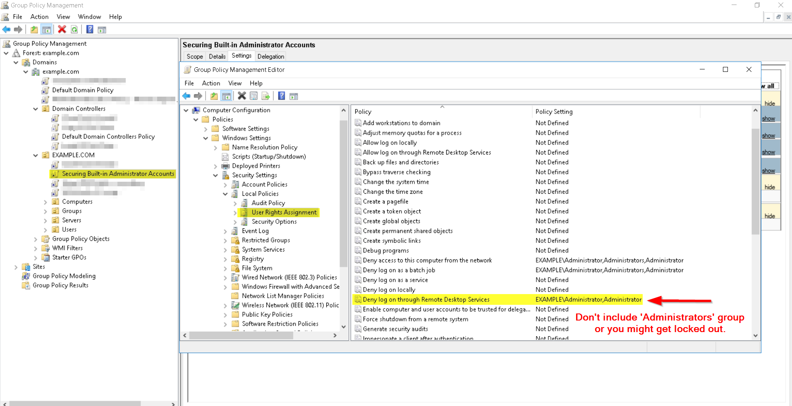
Task: Click the Help icon in Editor toolbar
Action: (282, 96)
